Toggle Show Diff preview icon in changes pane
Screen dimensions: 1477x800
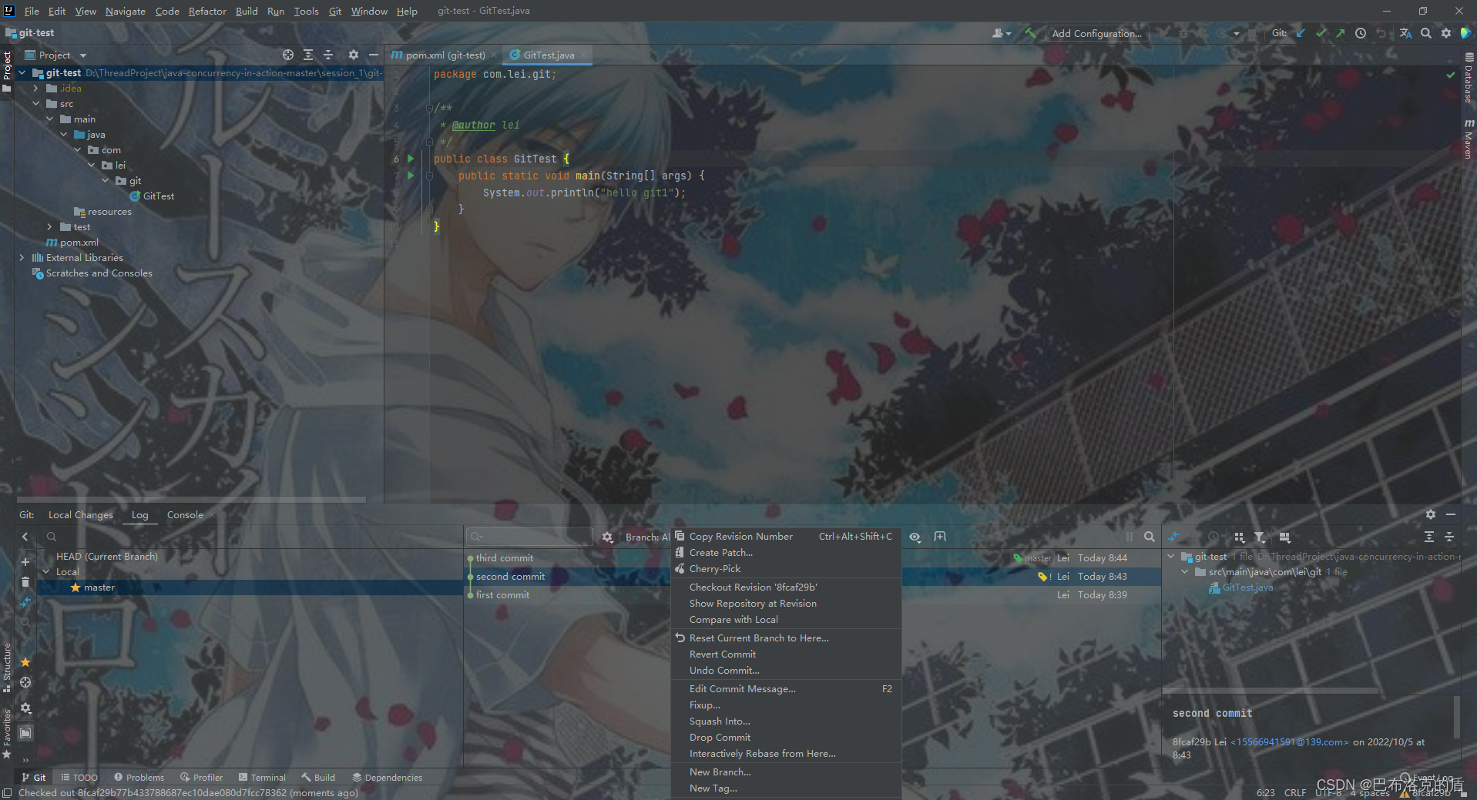[1284, 537]
